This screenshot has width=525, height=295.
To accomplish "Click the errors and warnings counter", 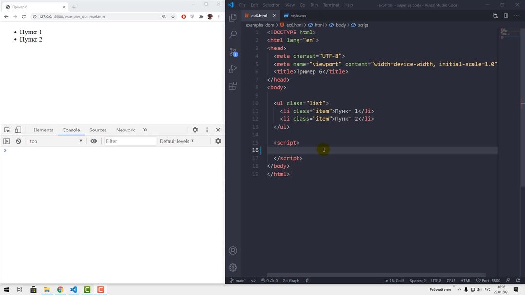I will pos(269,280).
